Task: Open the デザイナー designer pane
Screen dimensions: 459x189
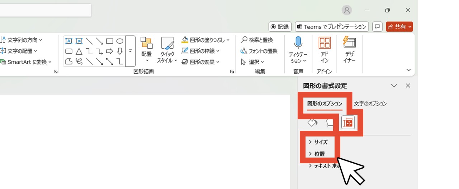Action: (x=349, y=50)
